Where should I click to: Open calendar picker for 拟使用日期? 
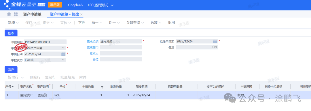click(x=215, y=41)
